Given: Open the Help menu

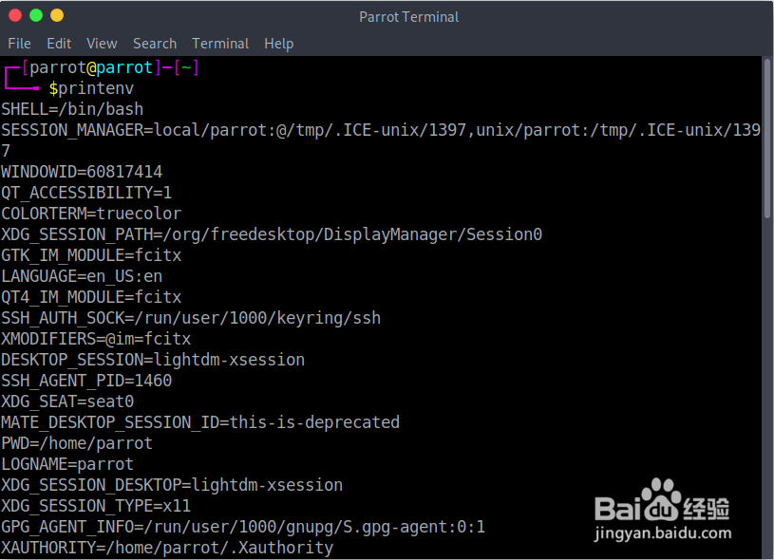Looking at the screenshot, I should [278, 44].
